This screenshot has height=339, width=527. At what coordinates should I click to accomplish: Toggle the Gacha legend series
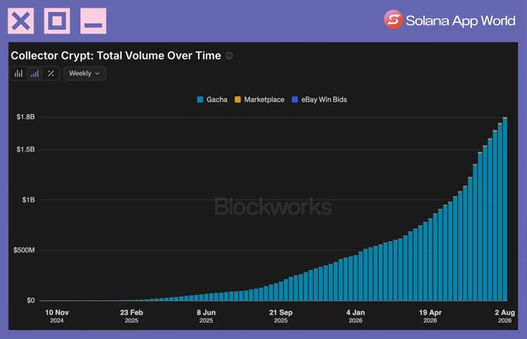tap(212, 99)
